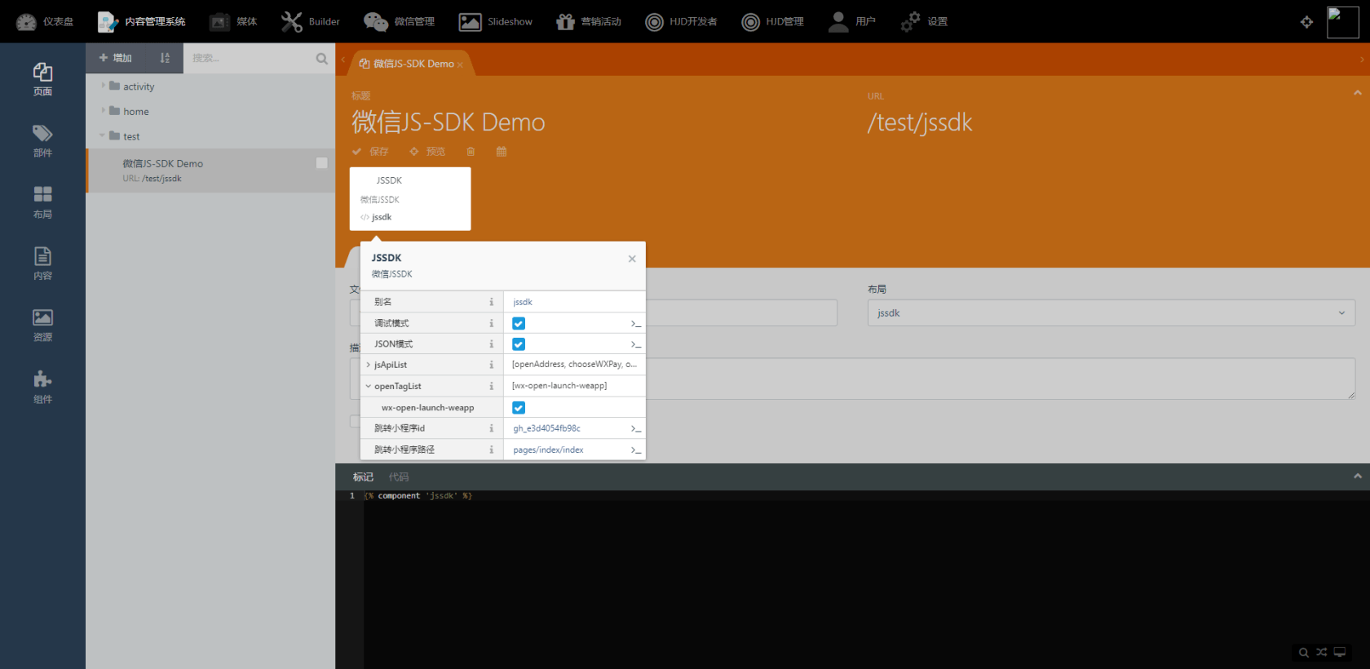Switch to the 代码 code tab

click(399, 477)
